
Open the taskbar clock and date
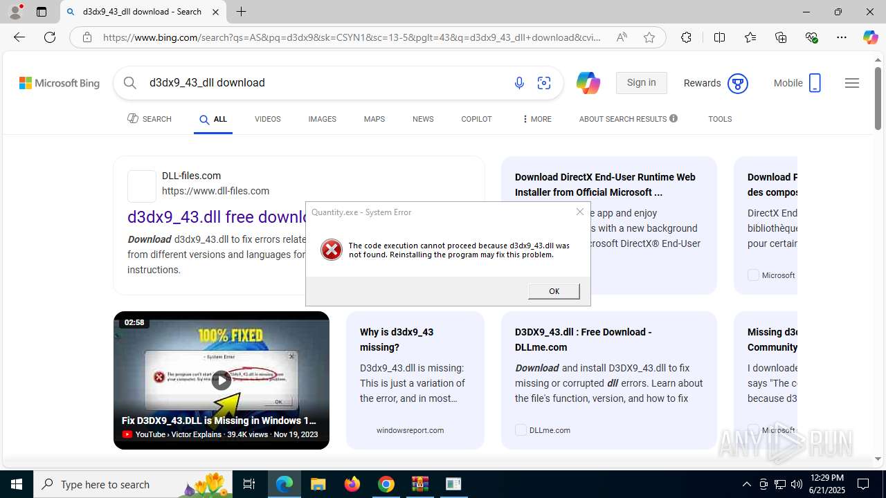(x=826, y=484)
